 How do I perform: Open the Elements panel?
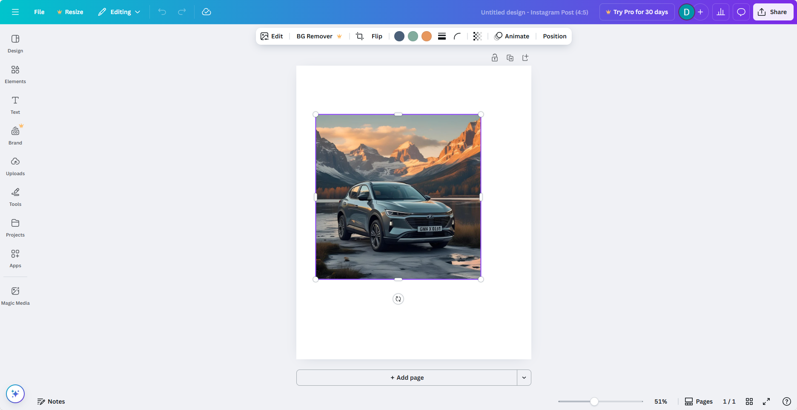coord(15,73)
